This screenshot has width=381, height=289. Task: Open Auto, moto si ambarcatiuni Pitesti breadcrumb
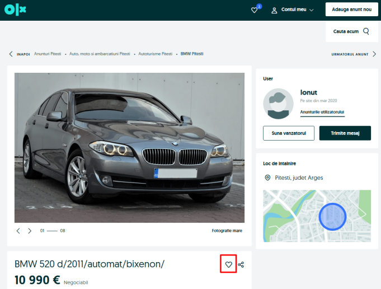point(100,54)
